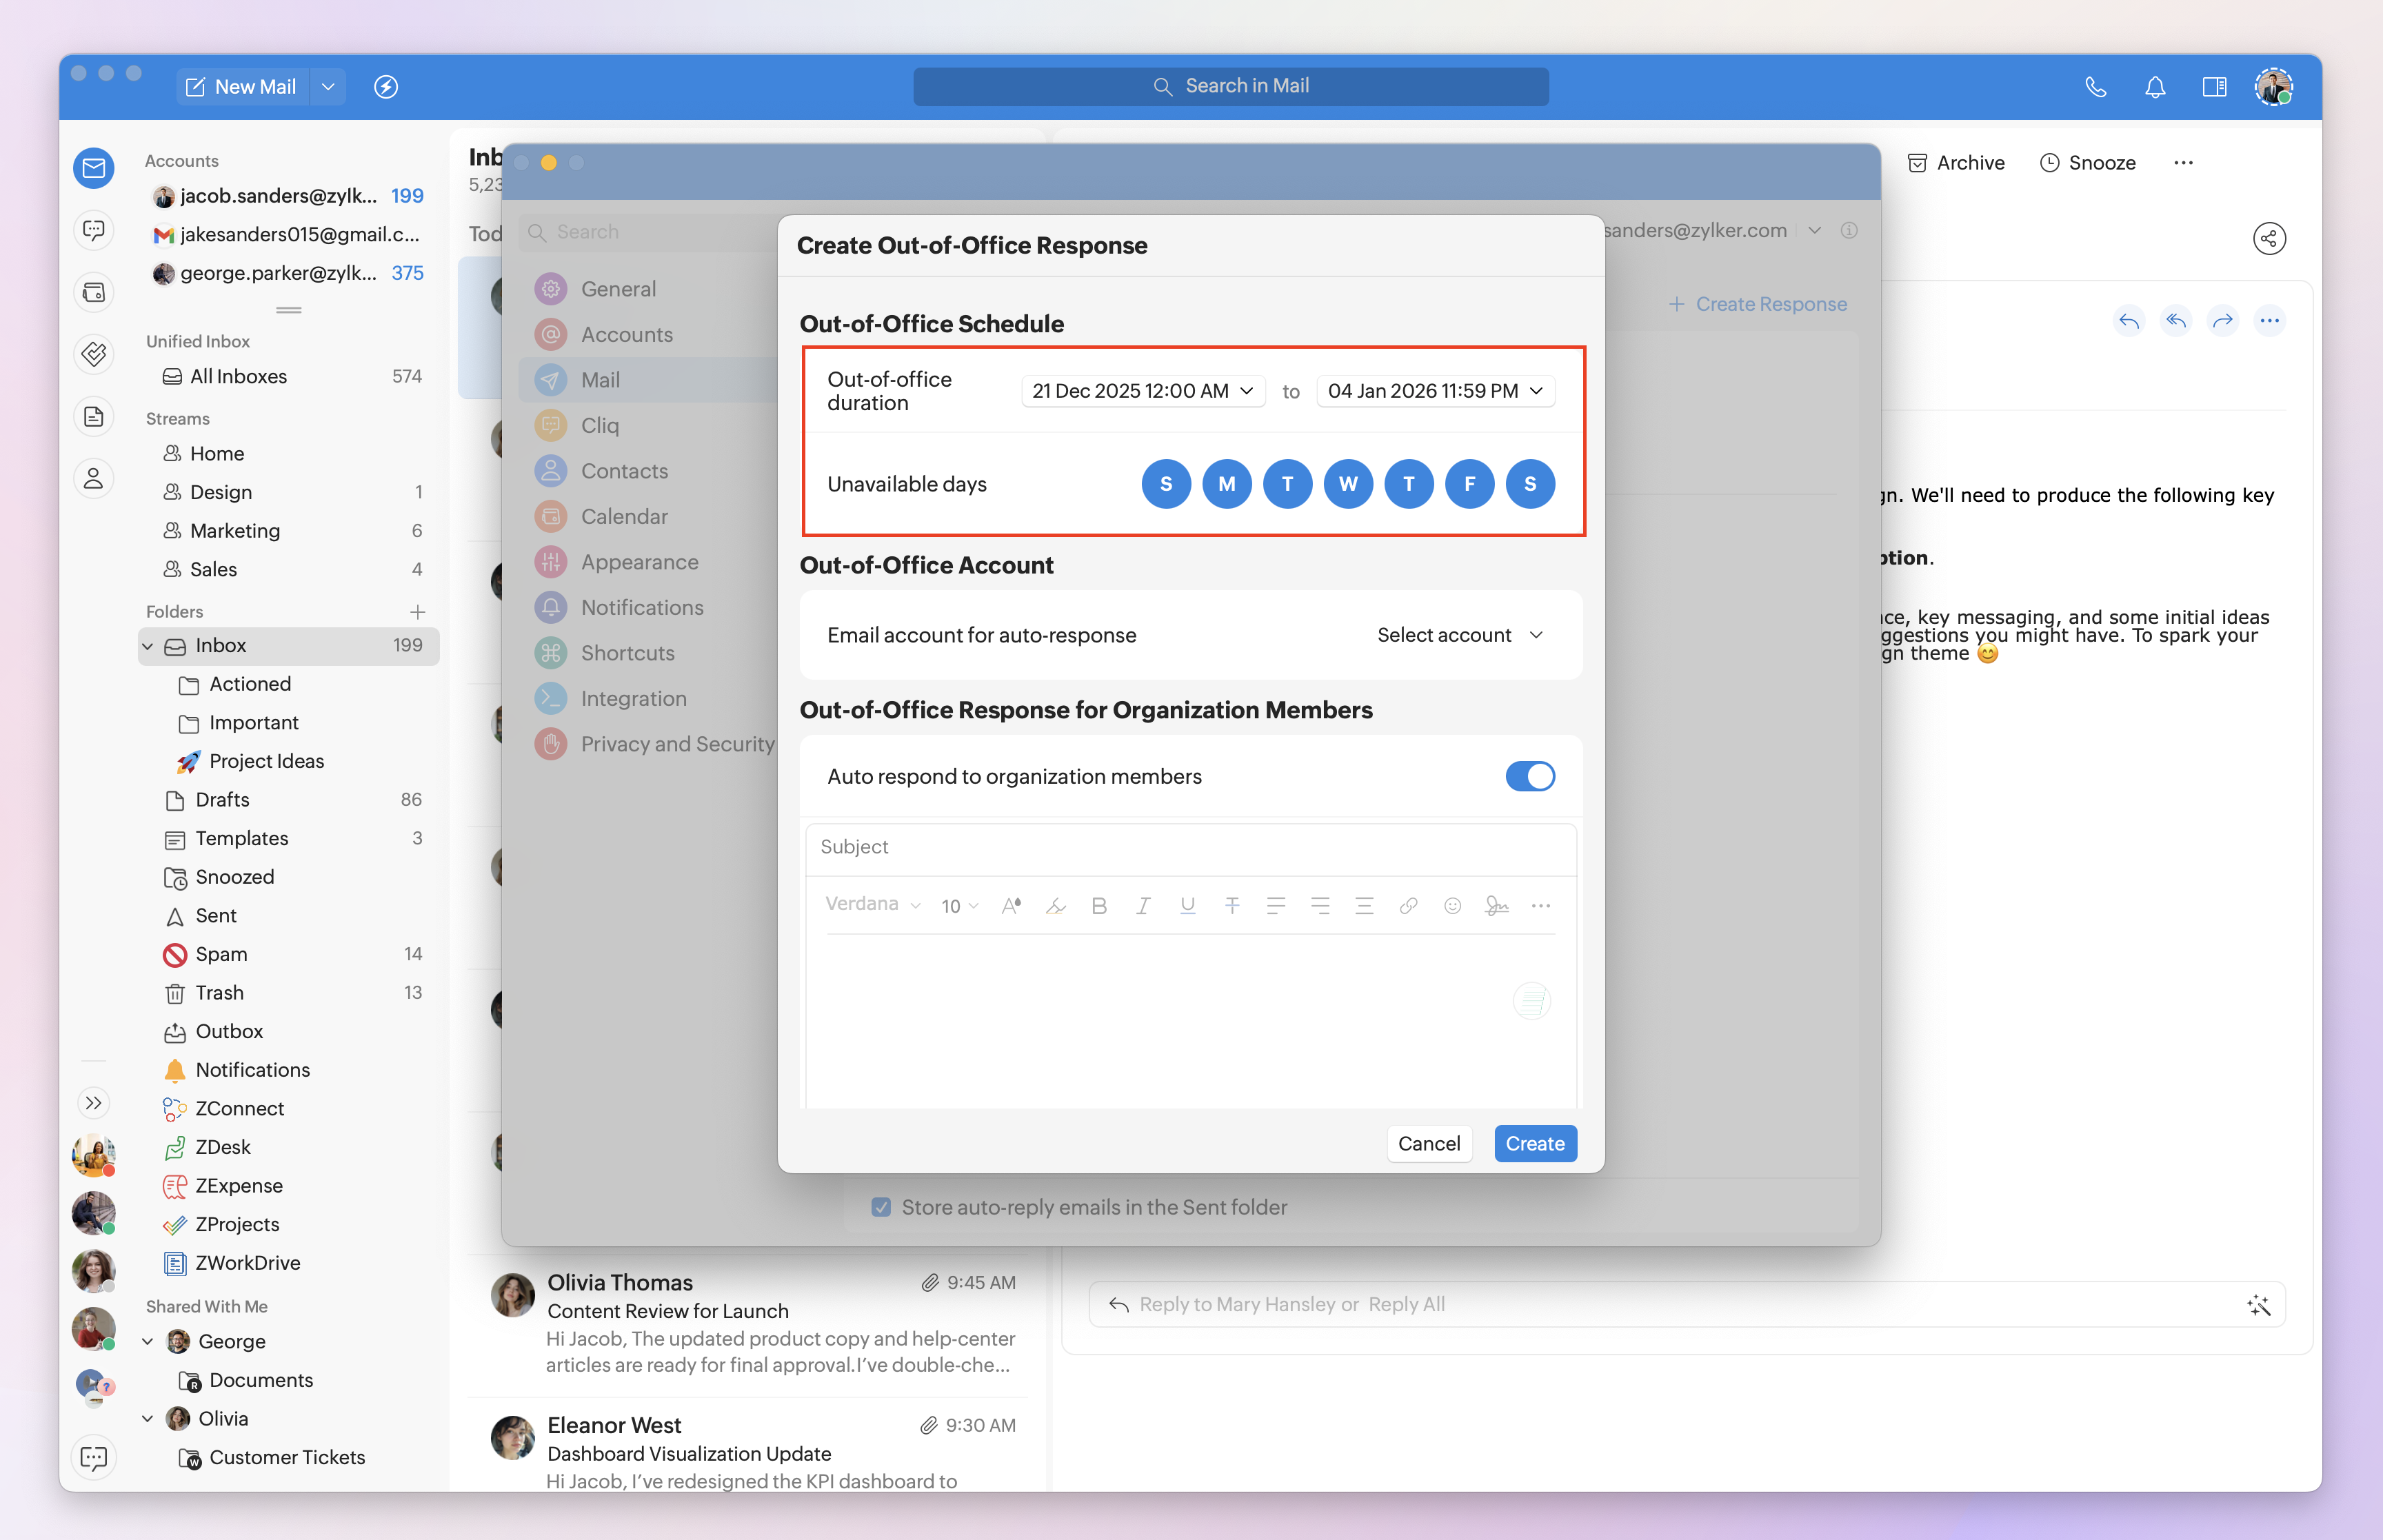The height and width of the screenshot is (1540, 2383).
Task: Insert a link with the link icon
Action: [1408, 906]
